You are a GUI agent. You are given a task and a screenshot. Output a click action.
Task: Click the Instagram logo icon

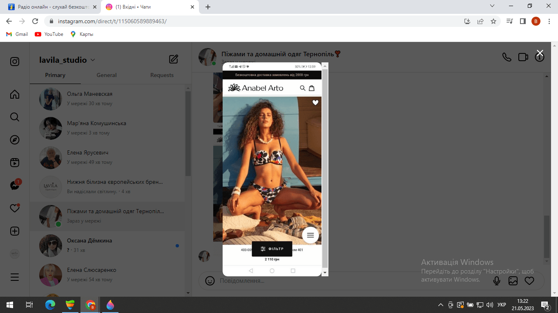(15, 62)
